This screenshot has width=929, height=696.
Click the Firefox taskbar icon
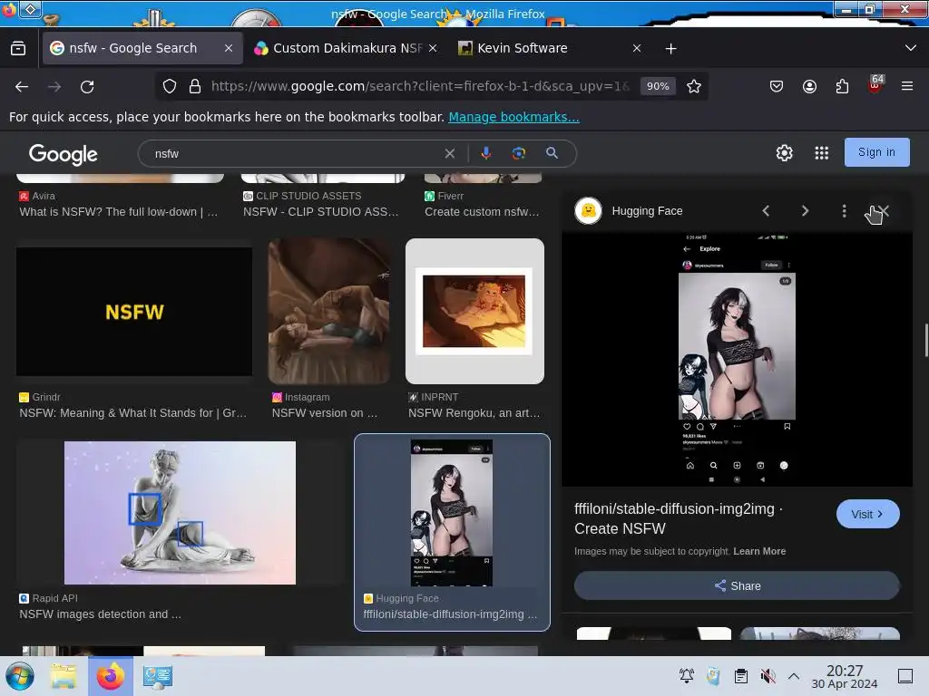coord(110,676)
